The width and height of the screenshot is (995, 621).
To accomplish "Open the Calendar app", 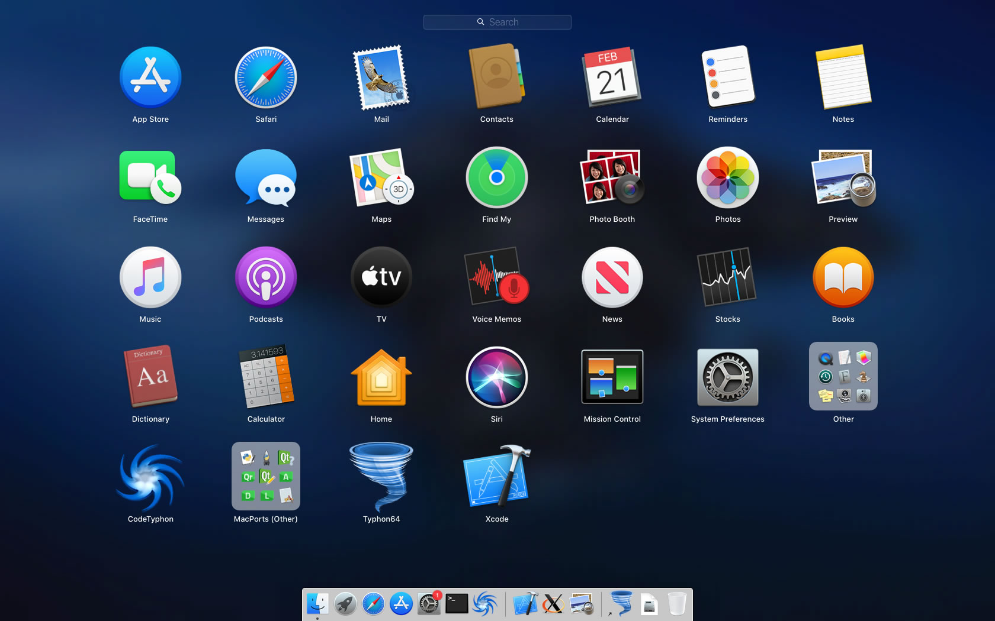I will tap(612, 77).
